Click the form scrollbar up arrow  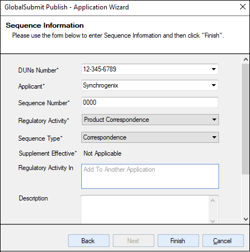coord(246,59)
